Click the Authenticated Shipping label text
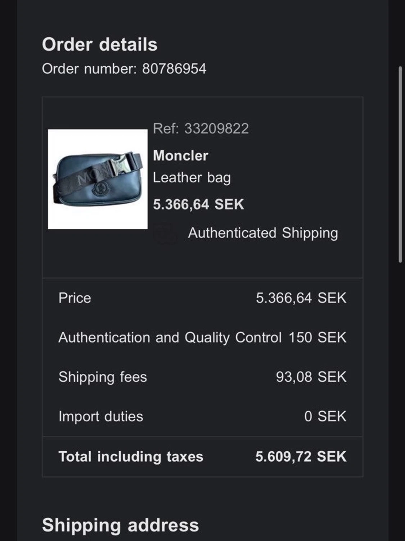 click(263, 233)
